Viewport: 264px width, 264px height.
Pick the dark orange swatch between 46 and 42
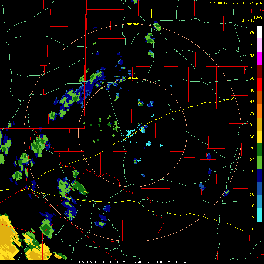(259, 98)
